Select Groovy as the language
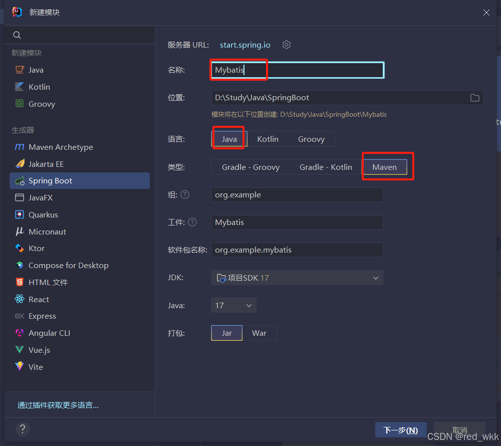Screen dimensions: 501x446 click(311, 139)
